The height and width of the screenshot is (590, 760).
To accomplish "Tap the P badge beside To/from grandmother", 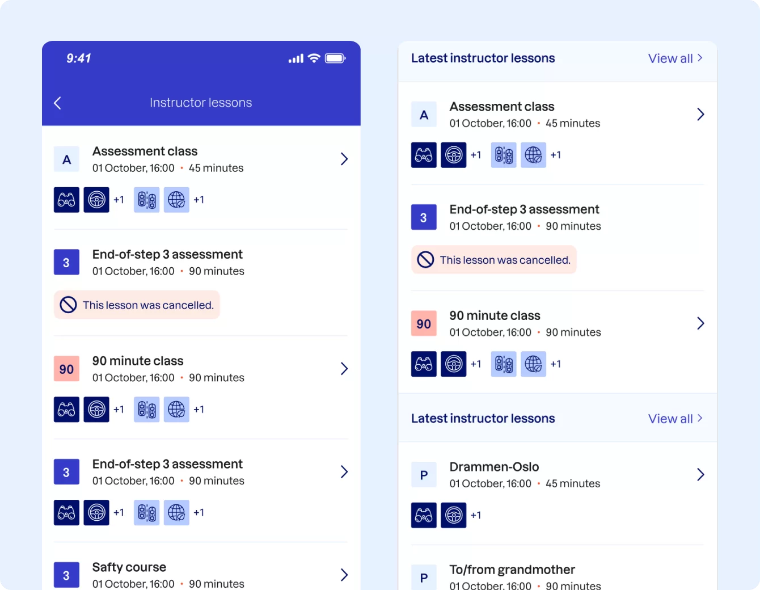I will pyautogui.click(x=424, y=578).
